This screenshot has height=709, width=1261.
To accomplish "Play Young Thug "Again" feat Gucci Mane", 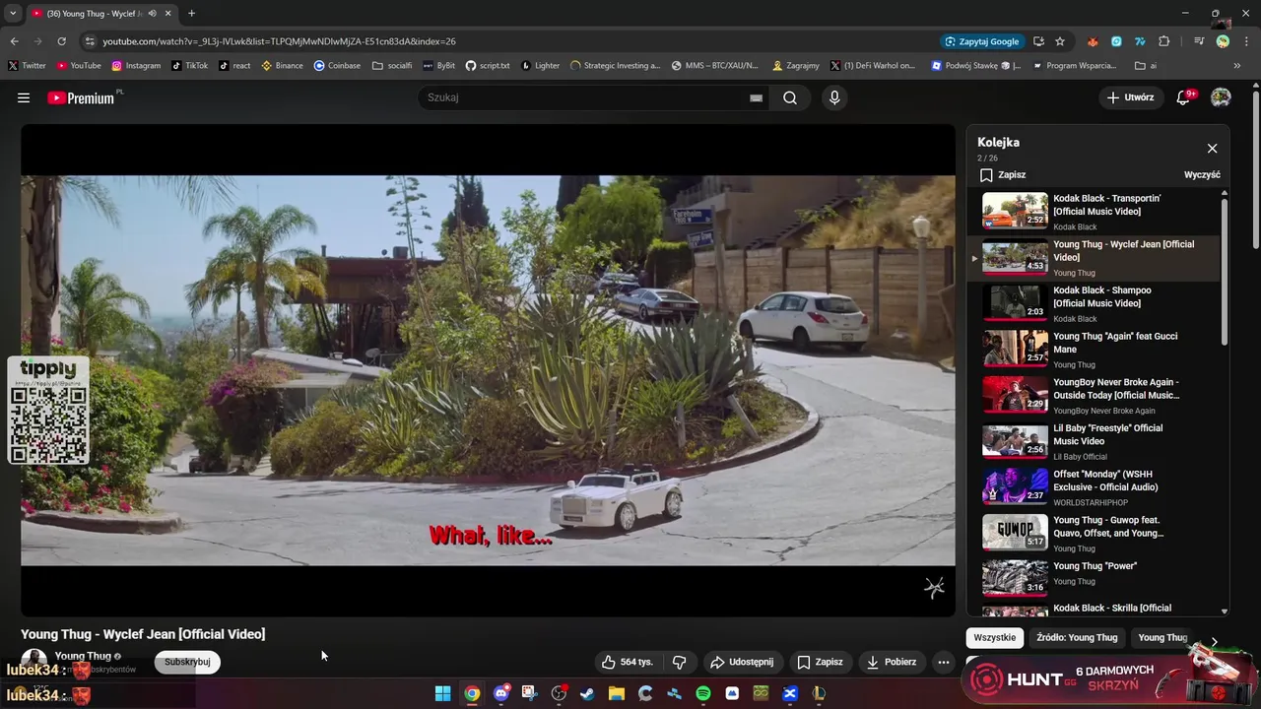I will point(1094,349).
